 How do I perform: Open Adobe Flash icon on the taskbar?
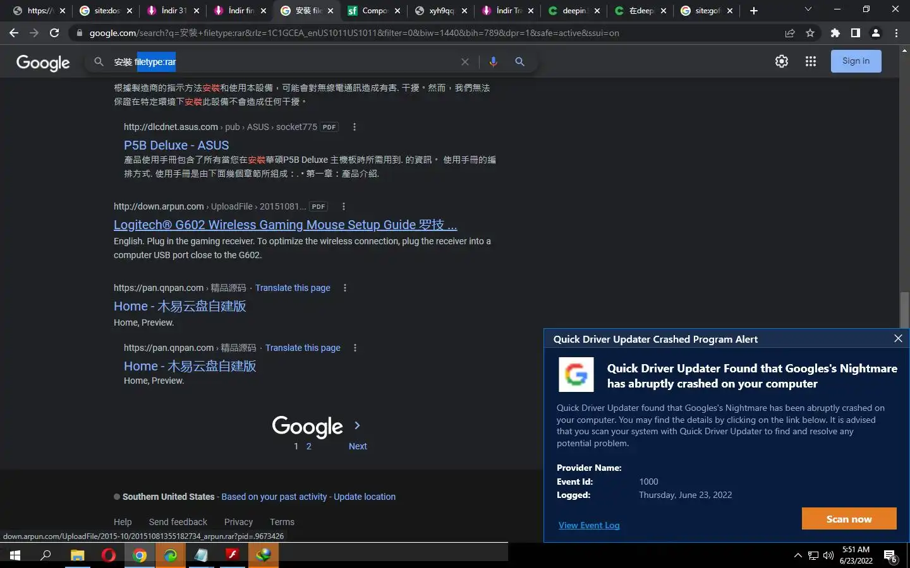(x=232, y=555)
